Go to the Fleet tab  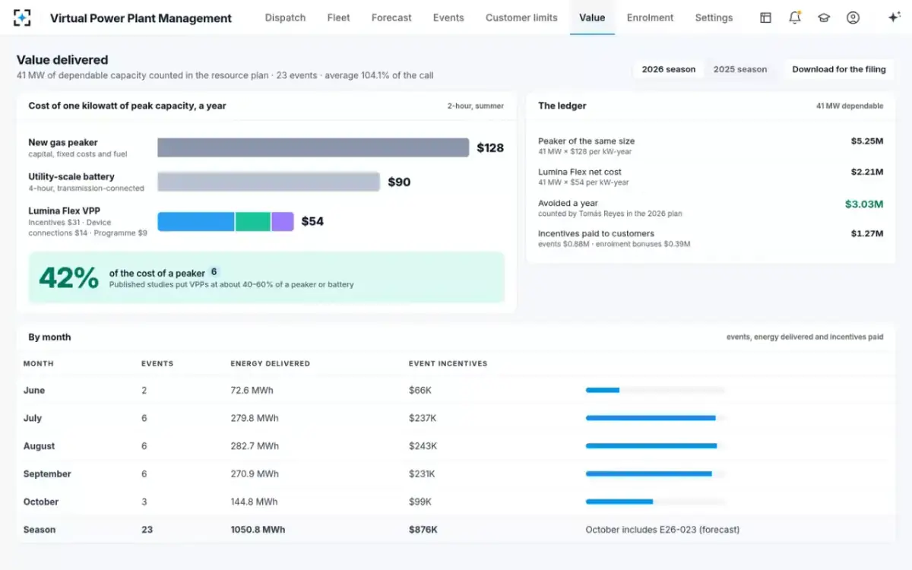click(338, 17)
